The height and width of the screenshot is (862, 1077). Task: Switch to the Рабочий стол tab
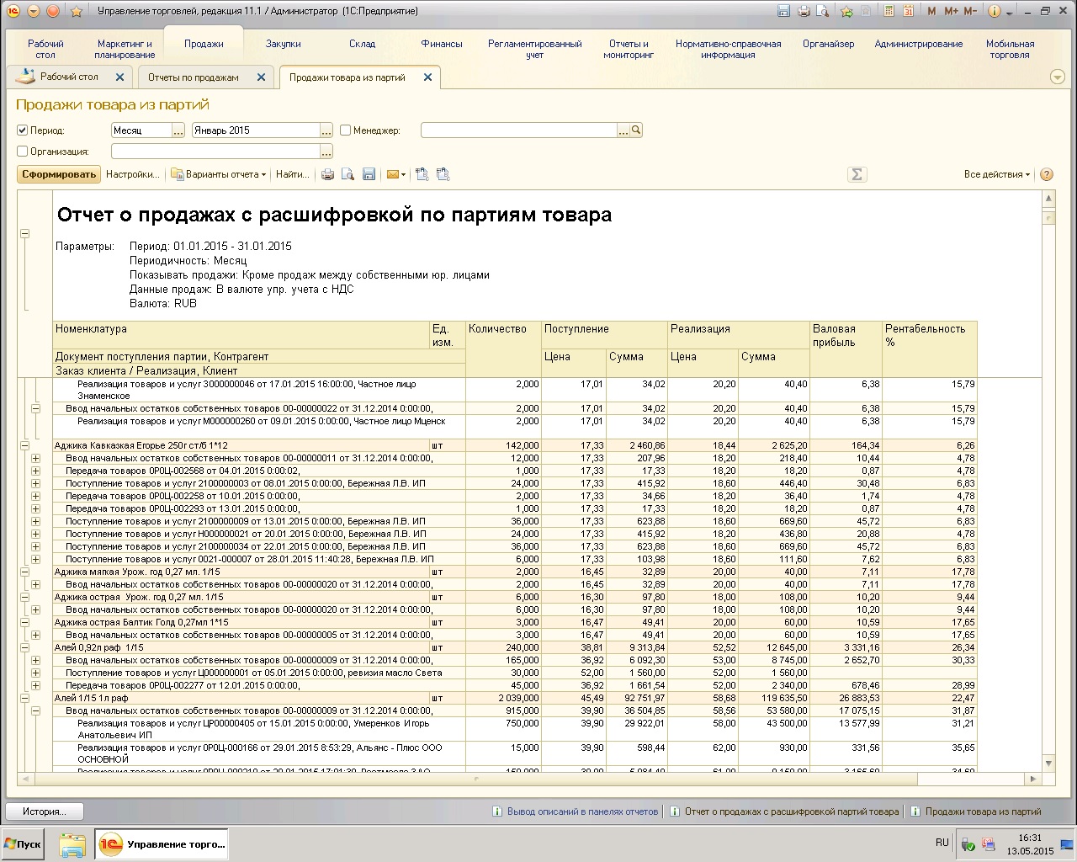pyautogui.click(x=69, y=77)
